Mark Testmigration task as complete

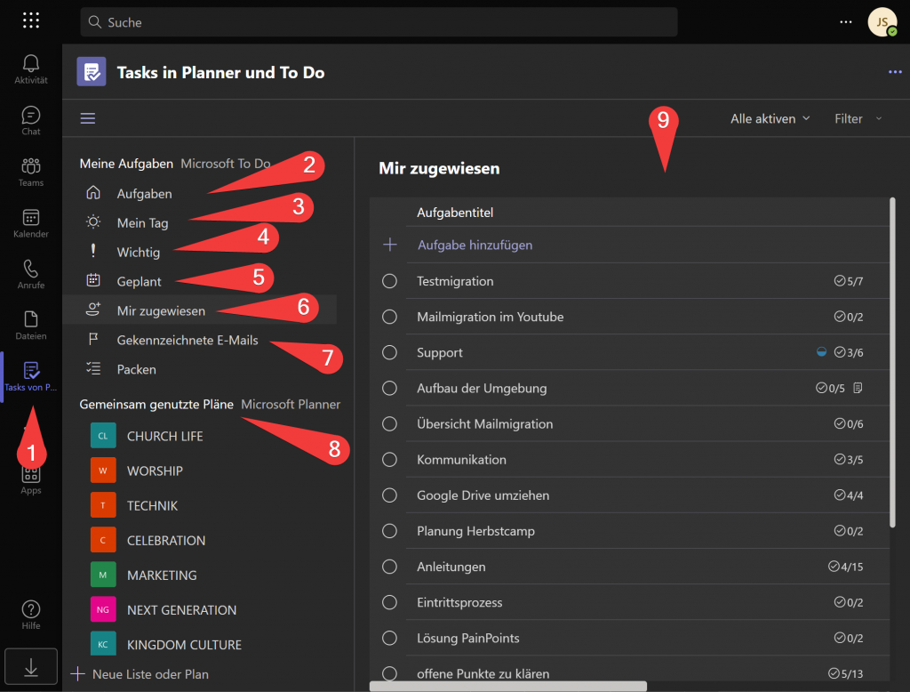point(389,281)
